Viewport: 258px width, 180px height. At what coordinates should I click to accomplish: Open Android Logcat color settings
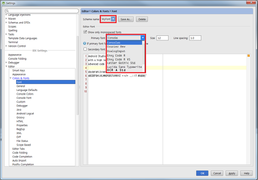click(x=25, y=113)
